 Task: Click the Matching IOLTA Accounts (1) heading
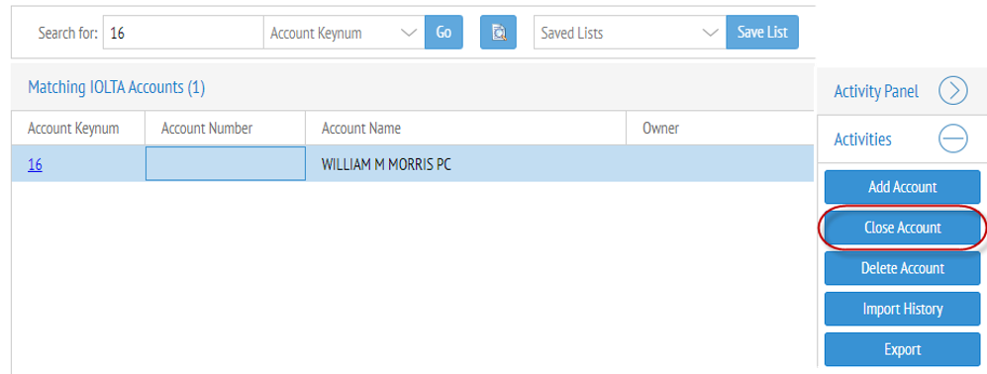click(x=117, y=87)
